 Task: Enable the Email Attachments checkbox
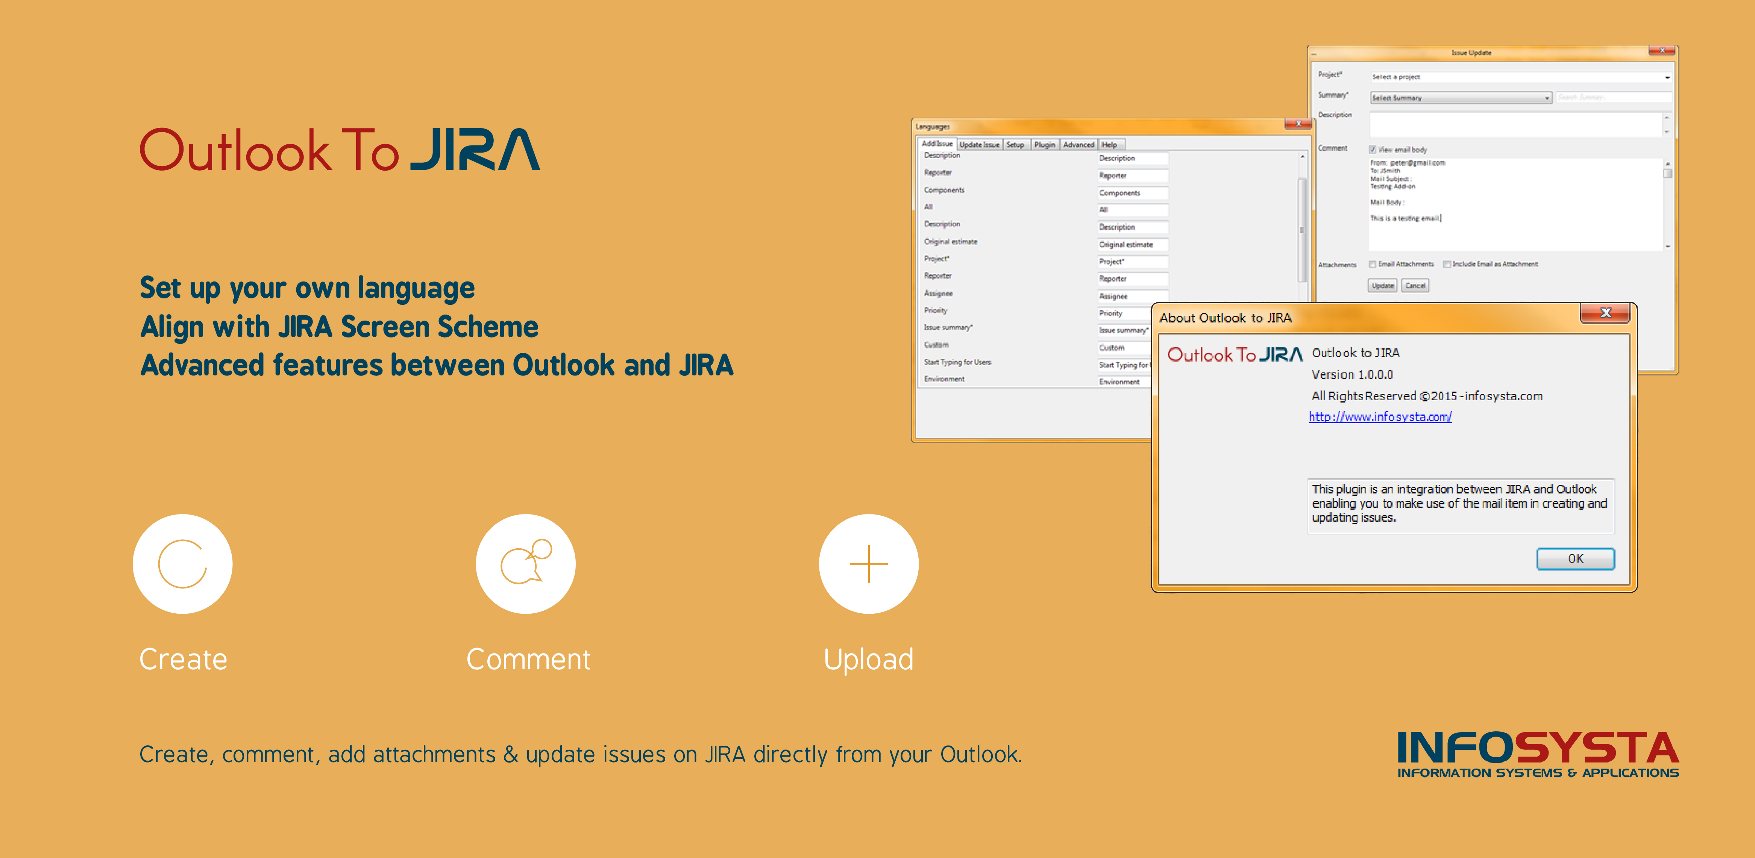(x=1373, y=264)
